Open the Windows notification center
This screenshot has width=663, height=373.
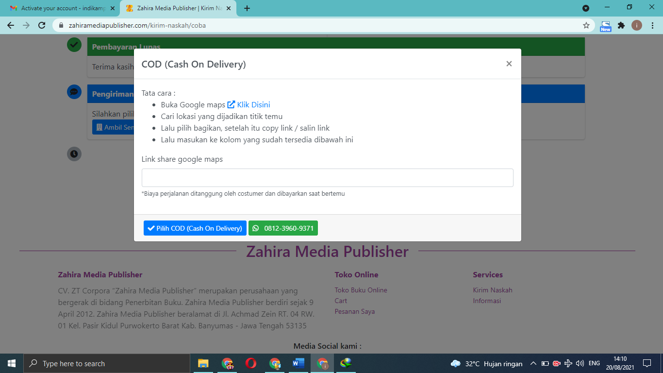(646, 363)
